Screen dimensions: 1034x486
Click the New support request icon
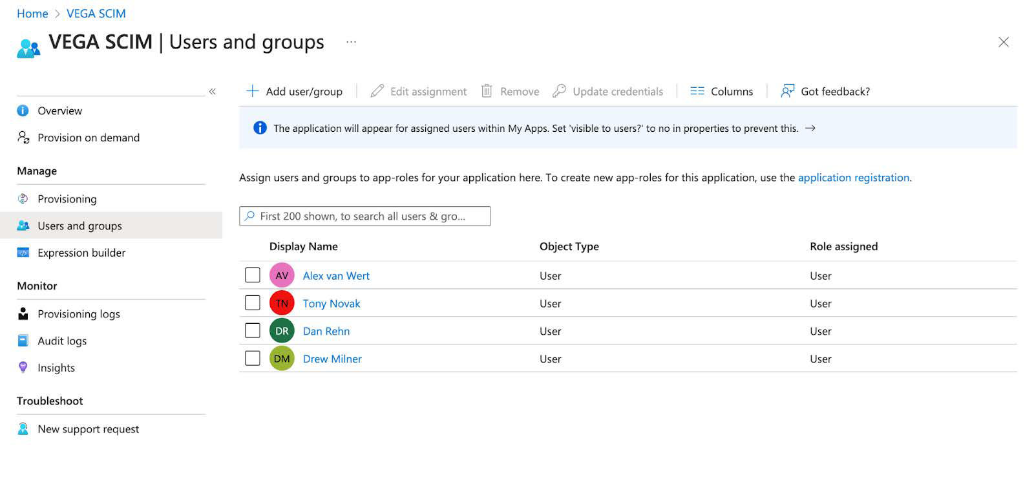coord(23,428)
